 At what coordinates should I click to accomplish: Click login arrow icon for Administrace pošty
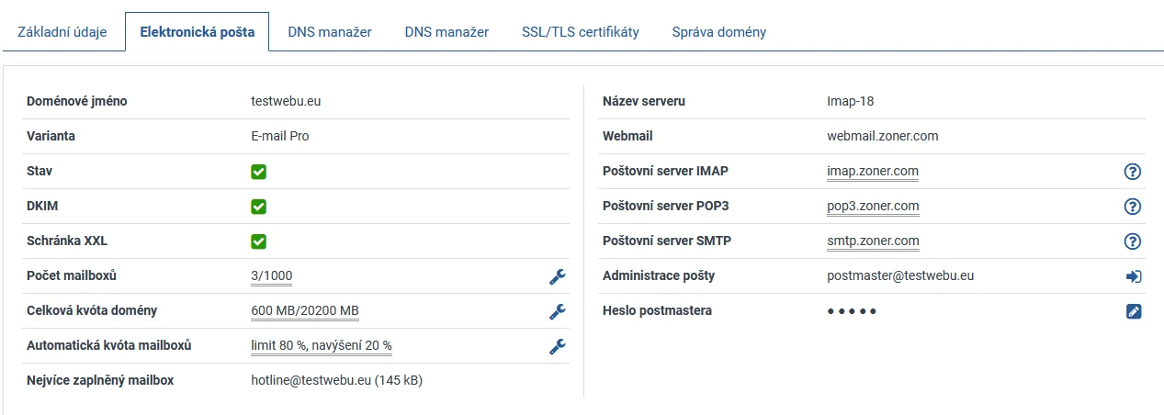pos(1133,276)
